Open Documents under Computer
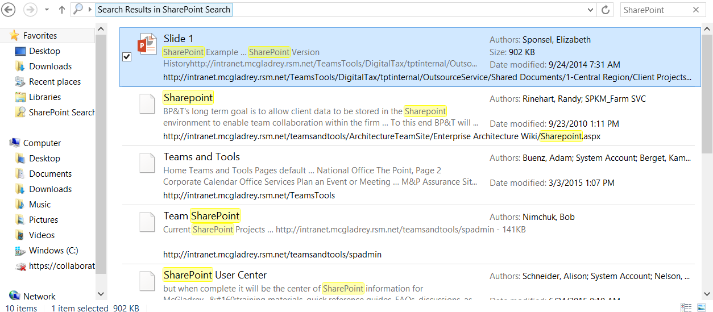This screenshot has width=713, height=312. [x=51, y=174]
